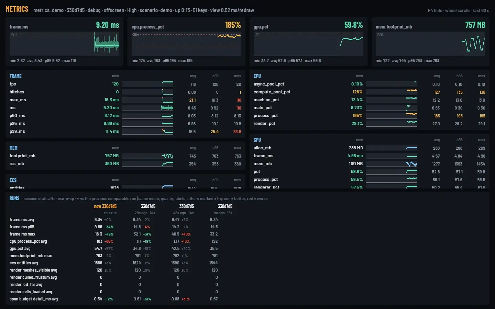Select the gpu.pct card graph

pos(308,44)
